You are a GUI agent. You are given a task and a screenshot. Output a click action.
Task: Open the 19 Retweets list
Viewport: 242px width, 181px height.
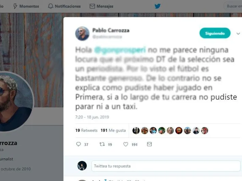pyautogui.click(x=86, y=131)
